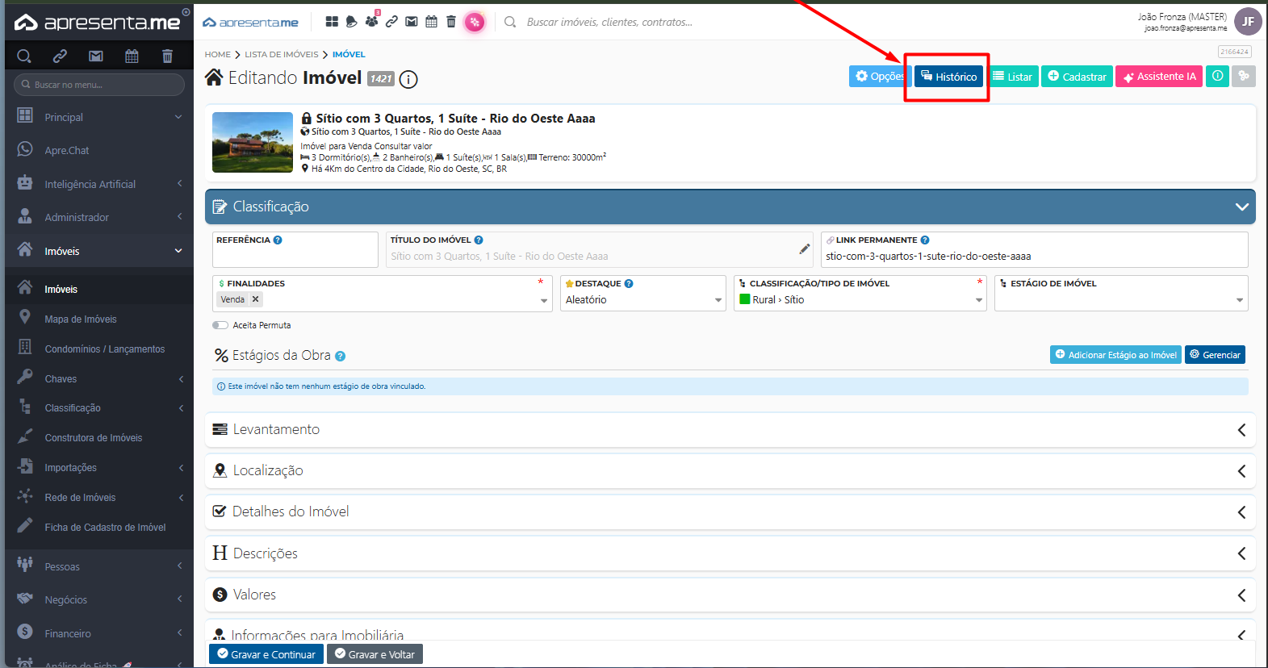Open Principal in the sidebar menu

coord(99,117)
